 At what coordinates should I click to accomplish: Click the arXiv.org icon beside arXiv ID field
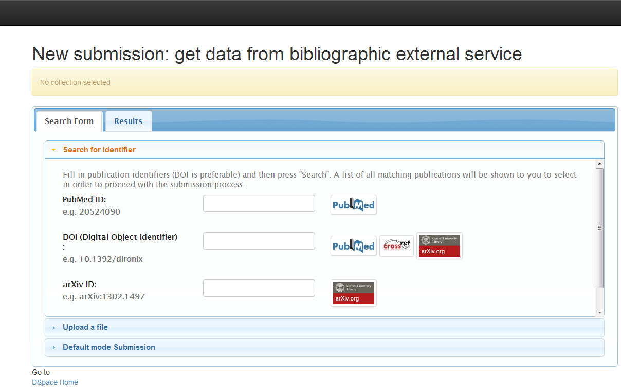pos(353,293)
